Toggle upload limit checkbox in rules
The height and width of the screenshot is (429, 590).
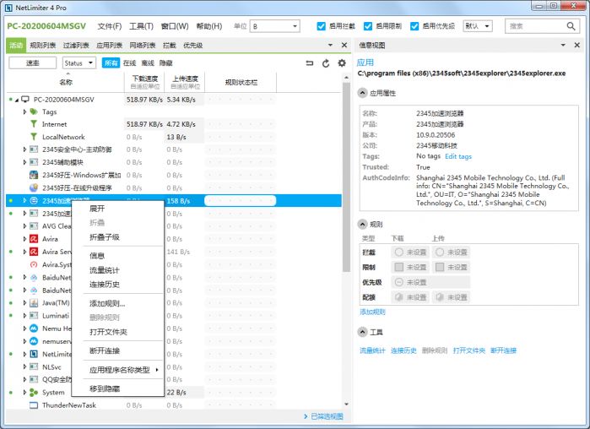(x=440, y=267)
